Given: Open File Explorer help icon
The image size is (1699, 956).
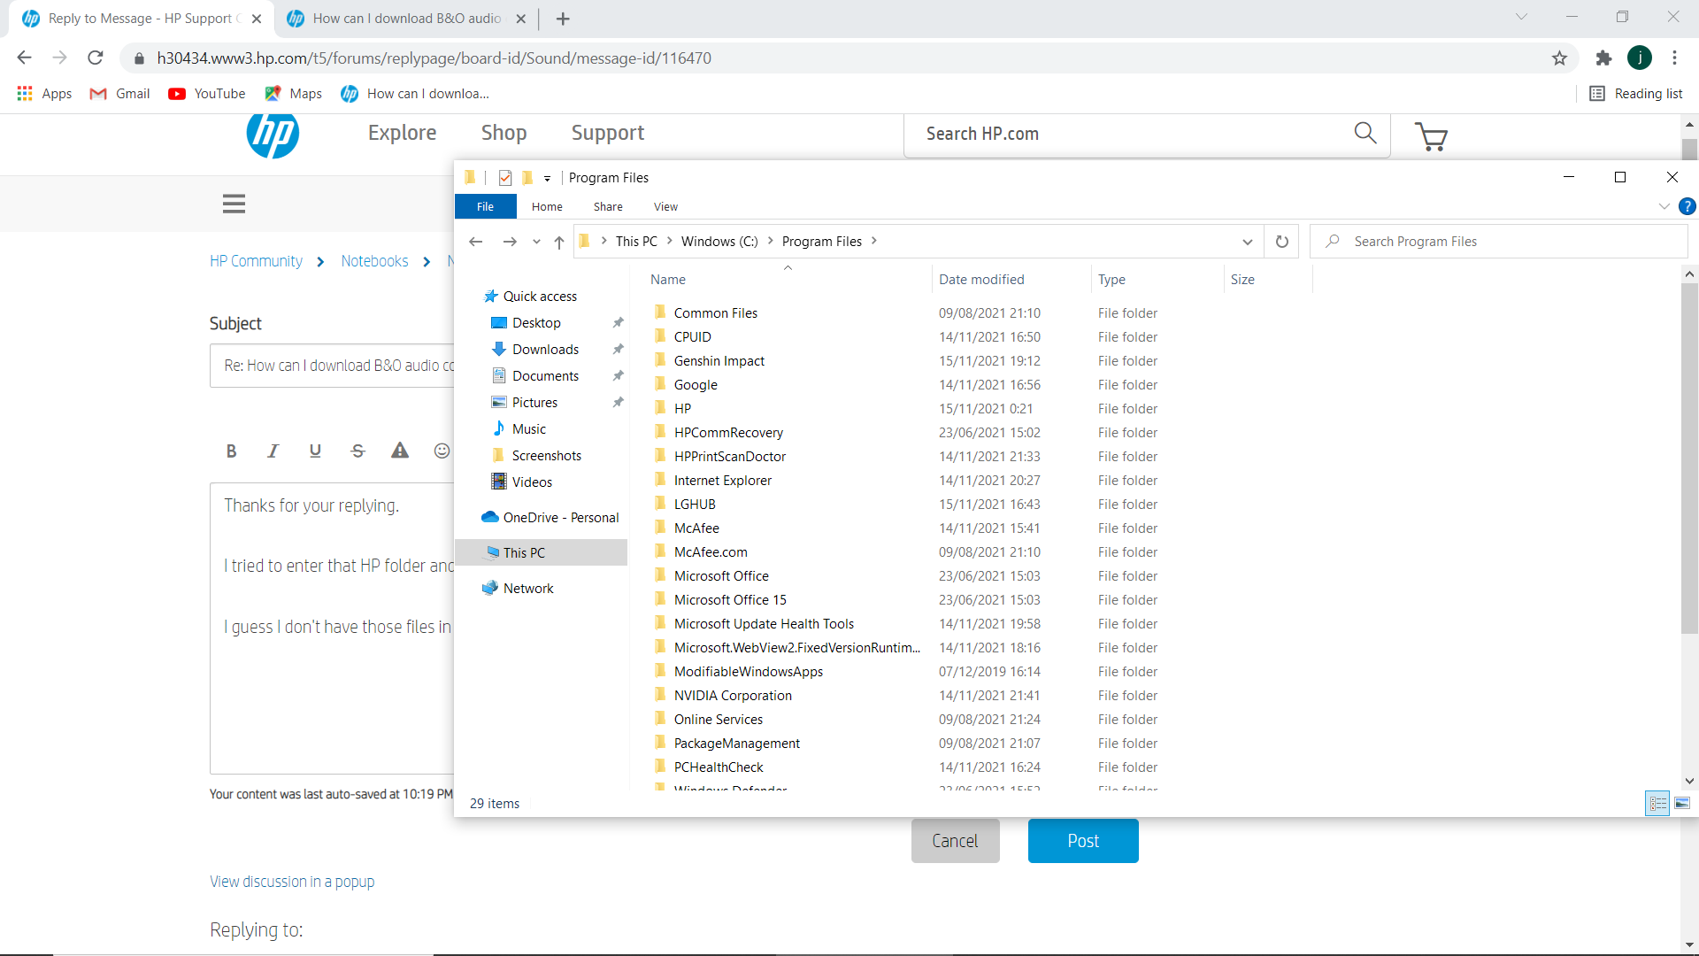Looking at the screenshot, I should (1687, 206).
